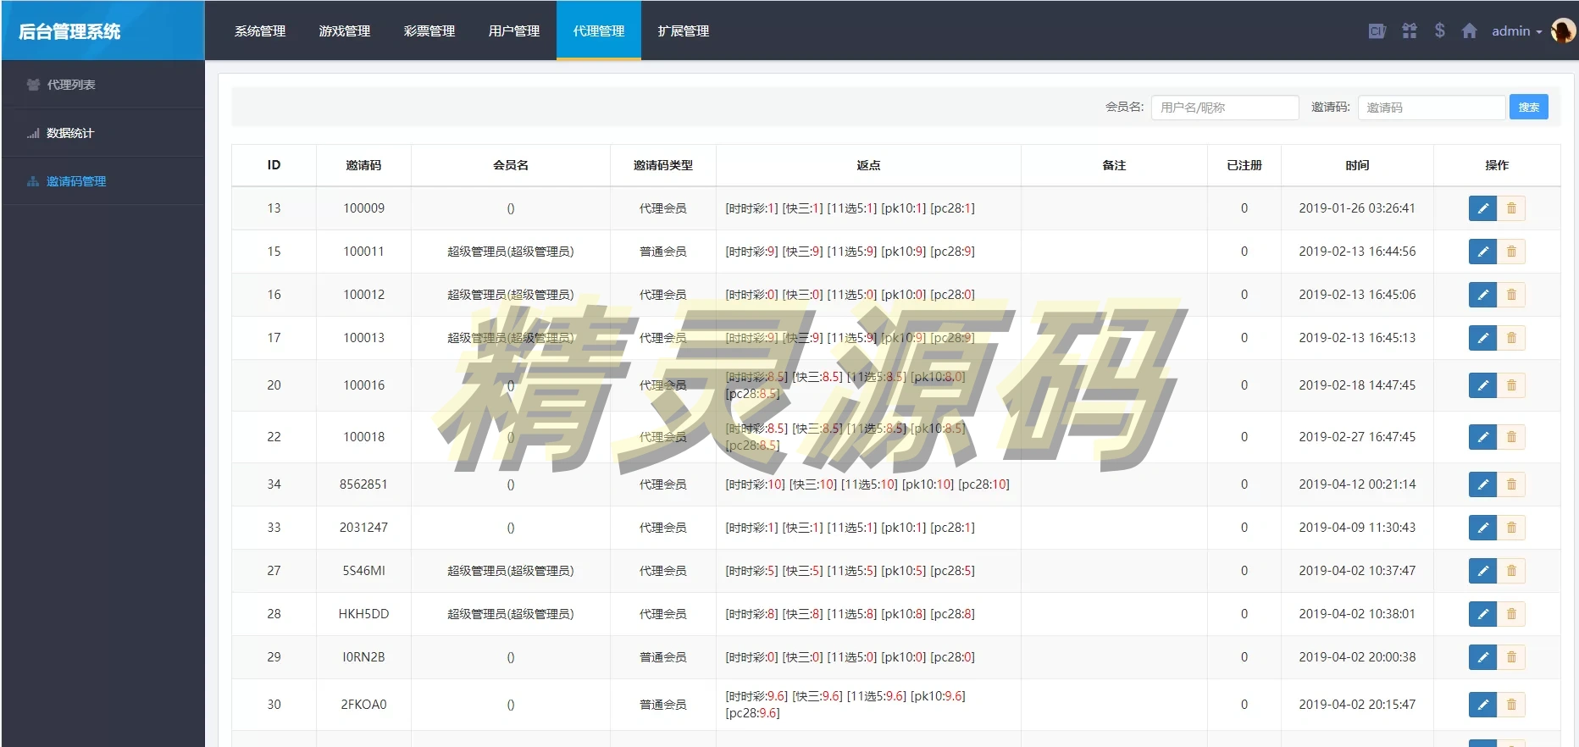Click the 后台管理系统 logo title
Image resolution: width=1579 pixels, height=747 pixels.
(x=69, y=31)
